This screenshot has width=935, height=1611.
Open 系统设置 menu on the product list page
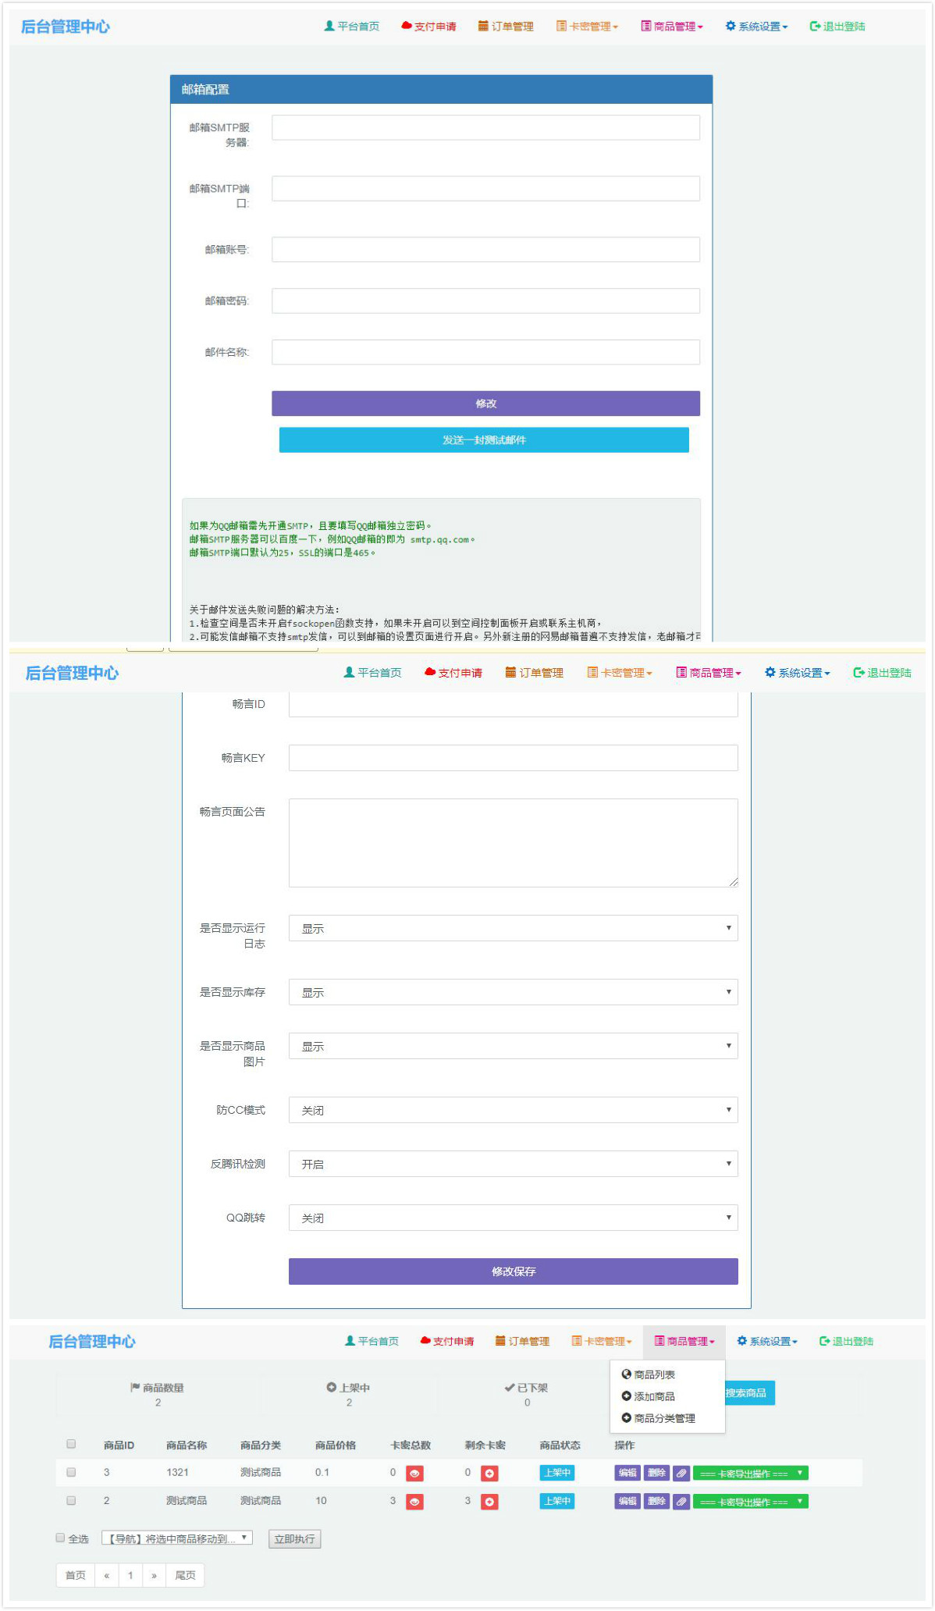coord(767,1341)
